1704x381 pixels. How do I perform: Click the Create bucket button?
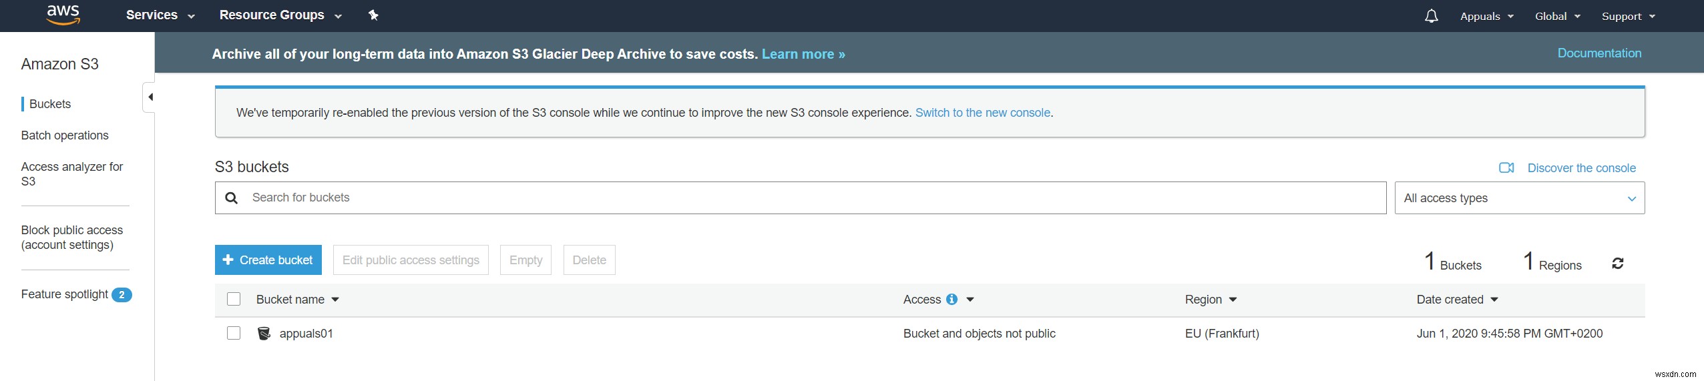268,260
